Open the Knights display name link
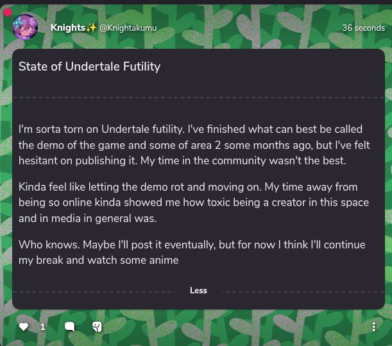The width and height of the screenshot is (392, 346). [68, 28]
